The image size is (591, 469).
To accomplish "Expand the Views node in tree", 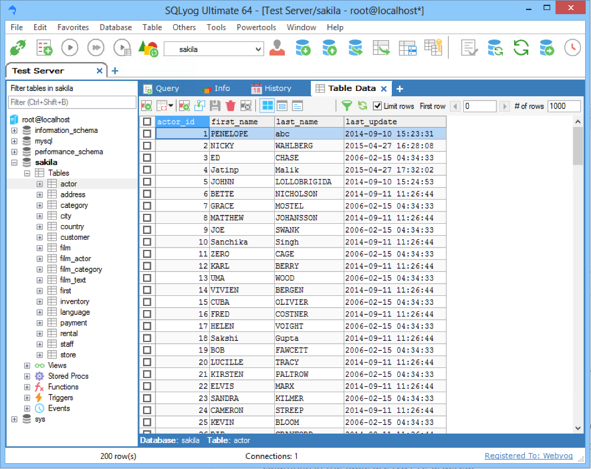I will point(27,366).
